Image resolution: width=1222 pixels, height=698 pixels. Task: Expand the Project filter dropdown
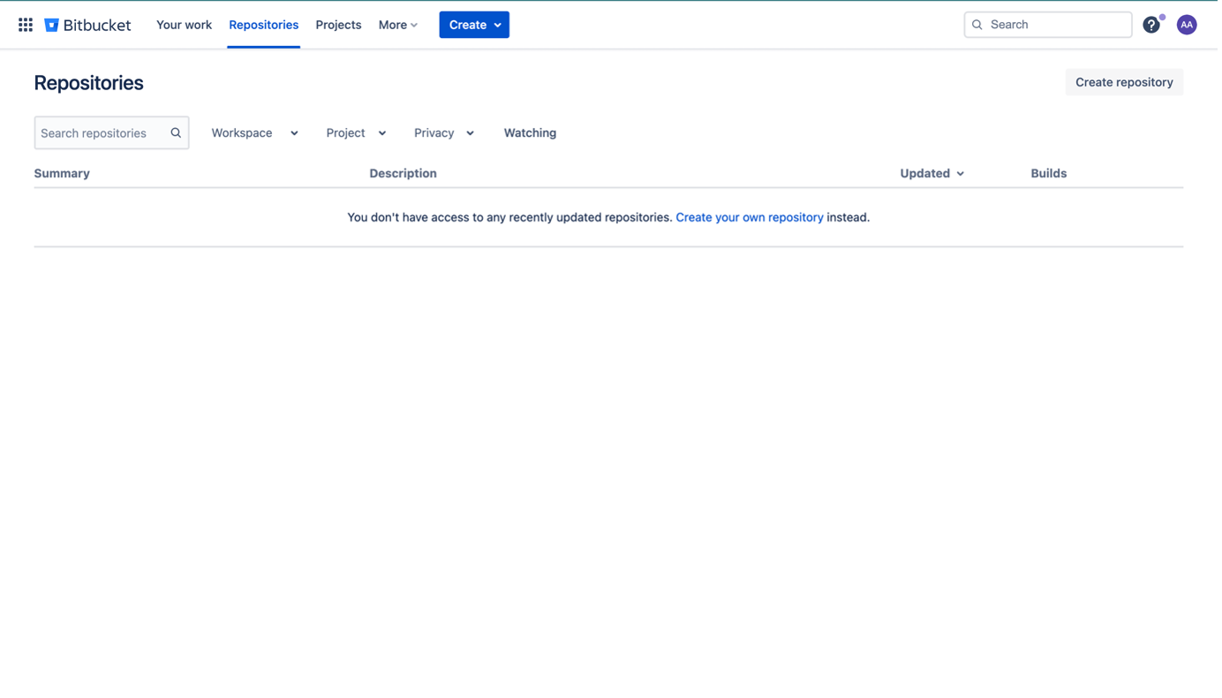[356, 133]
